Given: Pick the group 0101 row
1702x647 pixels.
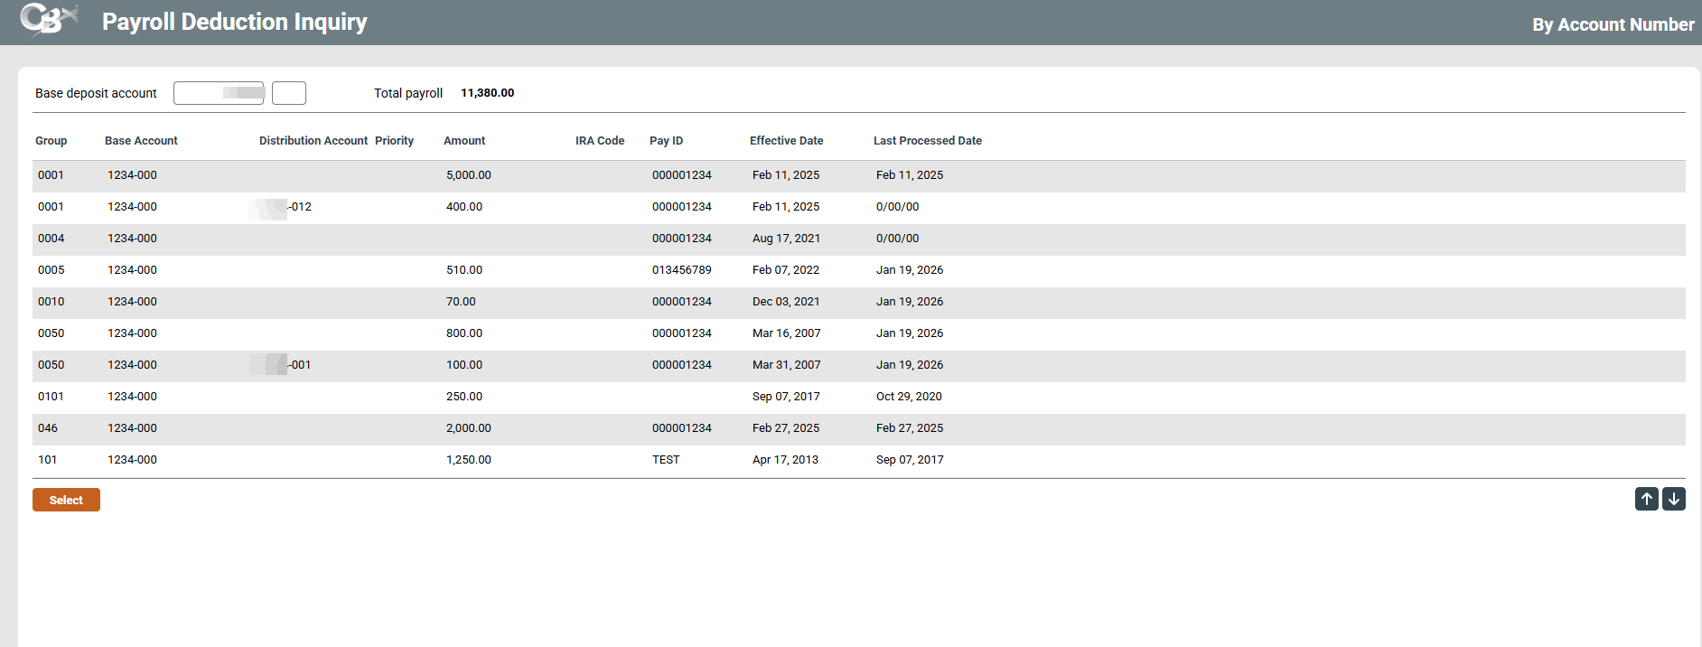Looking at the screenshot, I should pyautogui.click(x=51, y=397).
